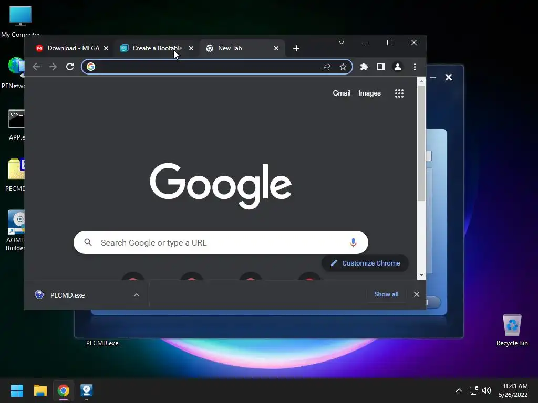Viewport: 538px width, 403px height.
Task: Bookmark this tab with the star icon
Action: pyautogui.click(x=343, y=67)
